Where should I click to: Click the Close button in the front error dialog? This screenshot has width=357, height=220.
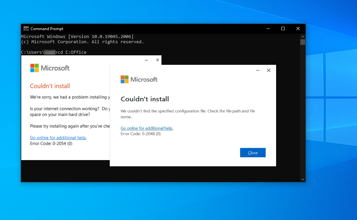(253, 153)
